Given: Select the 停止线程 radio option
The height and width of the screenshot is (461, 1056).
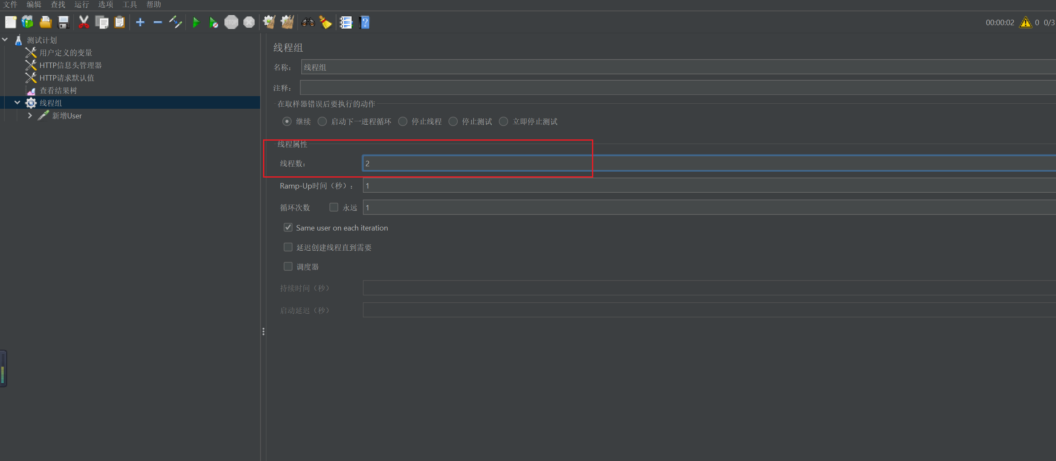Looking at the screenshot, I should click(x=403, y=122).
